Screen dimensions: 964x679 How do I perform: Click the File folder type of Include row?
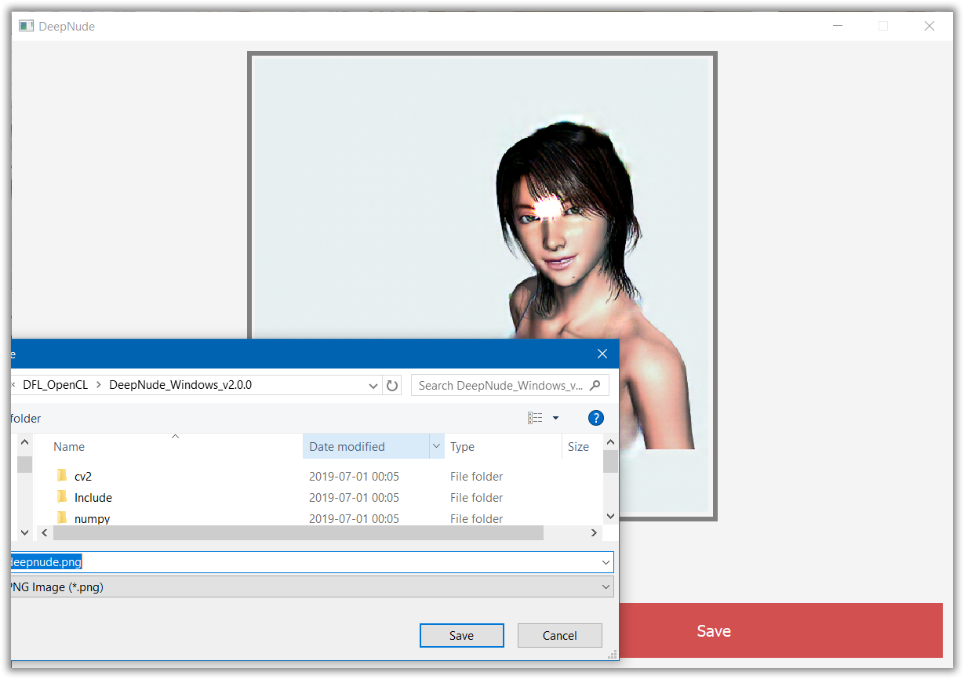[x=476, y=497]
